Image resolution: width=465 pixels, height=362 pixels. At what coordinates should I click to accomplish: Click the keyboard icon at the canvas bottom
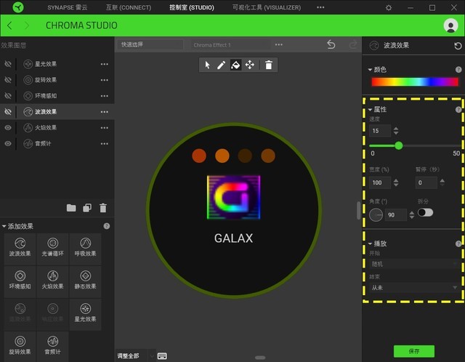[x=162, y=355]
